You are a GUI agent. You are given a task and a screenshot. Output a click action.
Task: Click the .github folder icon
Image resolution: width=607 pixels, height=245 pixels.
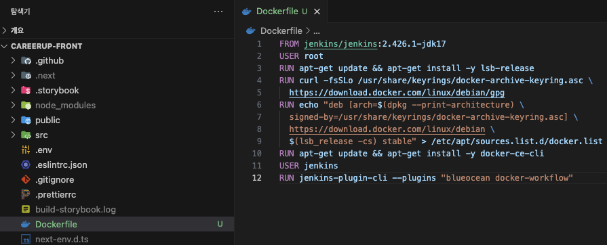26,61
